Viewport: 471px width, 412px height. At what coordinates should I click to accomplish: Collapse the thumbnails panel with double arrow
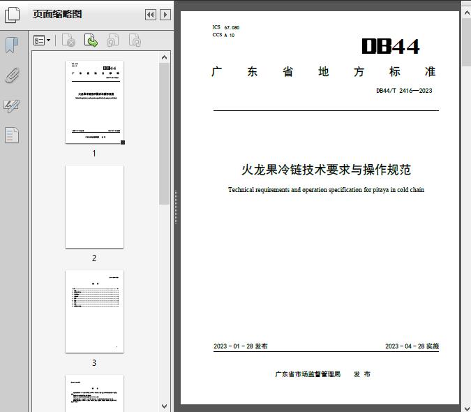[150, 15]
